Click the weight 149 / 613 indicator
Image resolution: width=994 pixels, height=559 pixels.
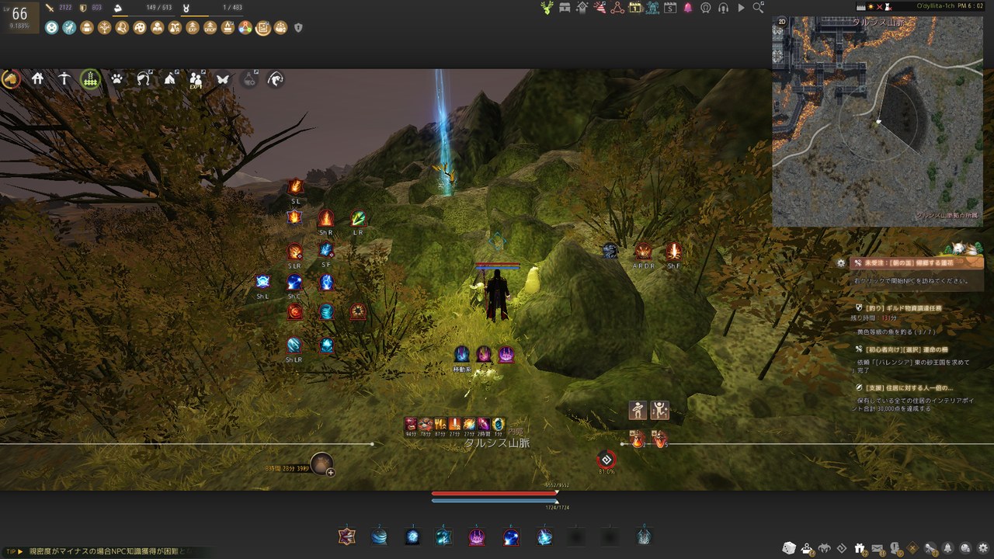(x=159, y=8)
